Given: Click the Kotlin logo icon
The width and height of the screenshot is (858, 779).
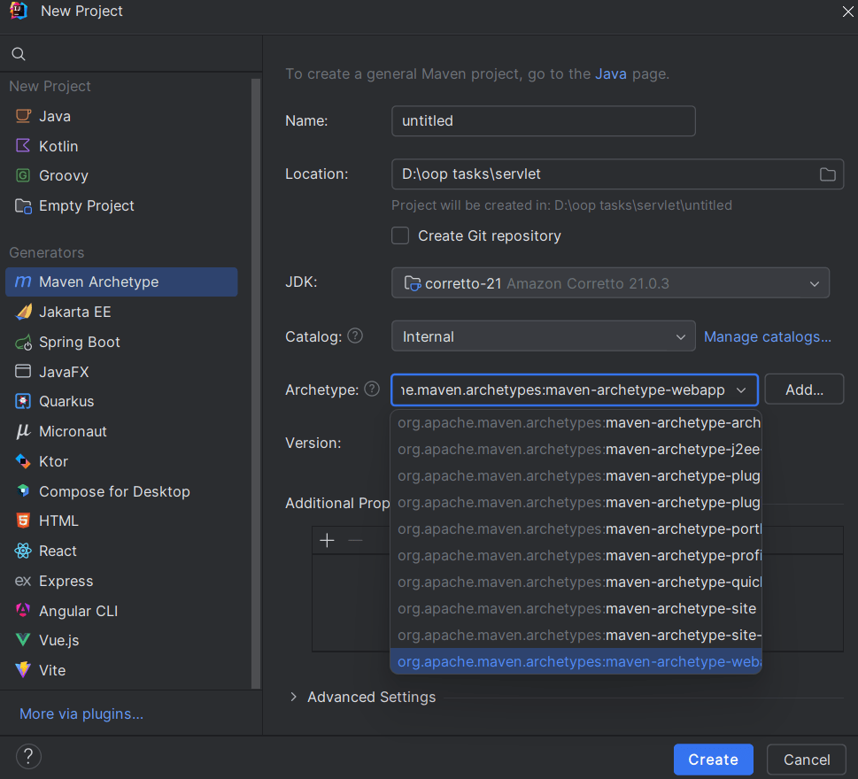Looking at the screenshot, I should [23, 146].
